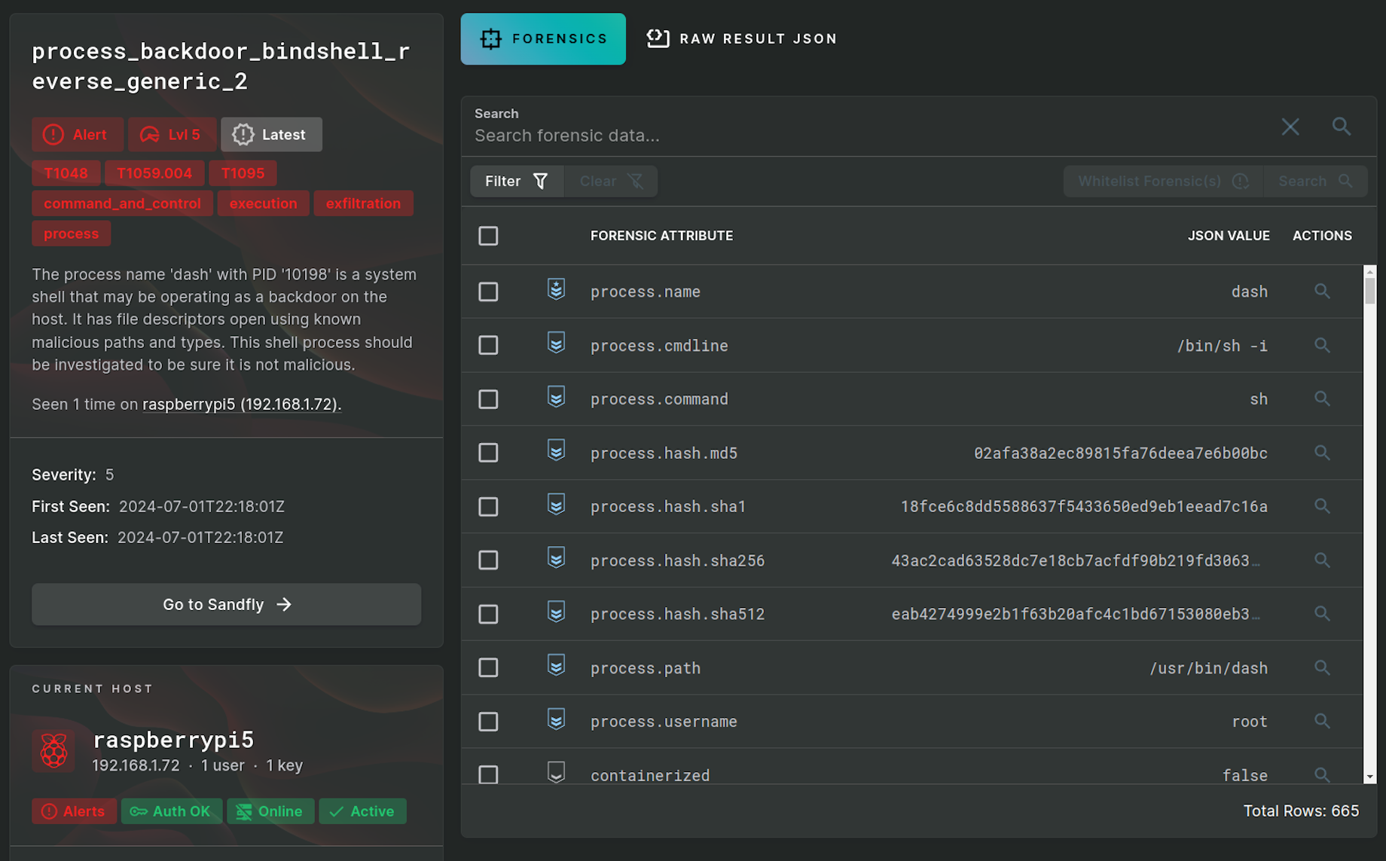1386x861 pixels.
Task: Clear the search field with X icon
Action: (x=1290, y=127)
